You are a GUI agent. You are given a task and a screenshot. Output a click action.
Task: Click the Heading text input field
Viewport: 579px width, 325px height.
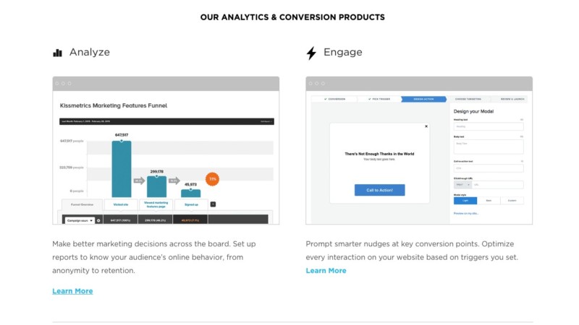[x=489, y=126]
